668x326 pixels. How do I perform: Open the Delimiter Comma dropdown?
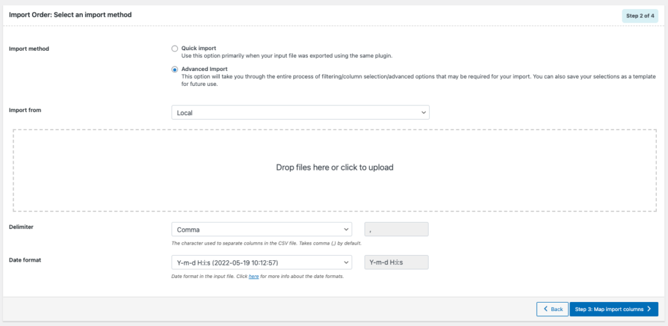(262, 229)
